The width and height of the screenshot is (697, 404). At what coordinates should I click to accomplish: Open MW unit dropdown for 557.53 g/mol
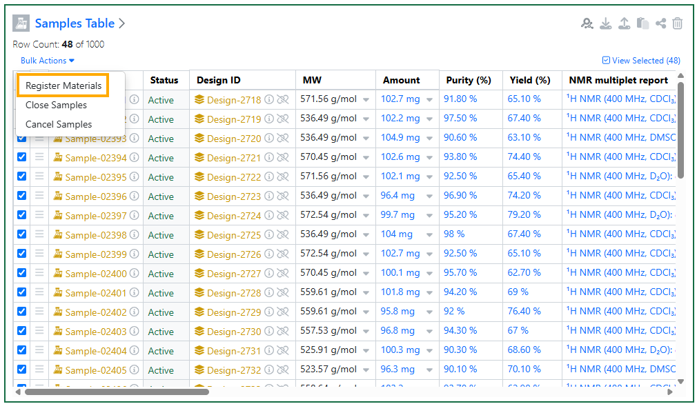click(x=366, y=332)
